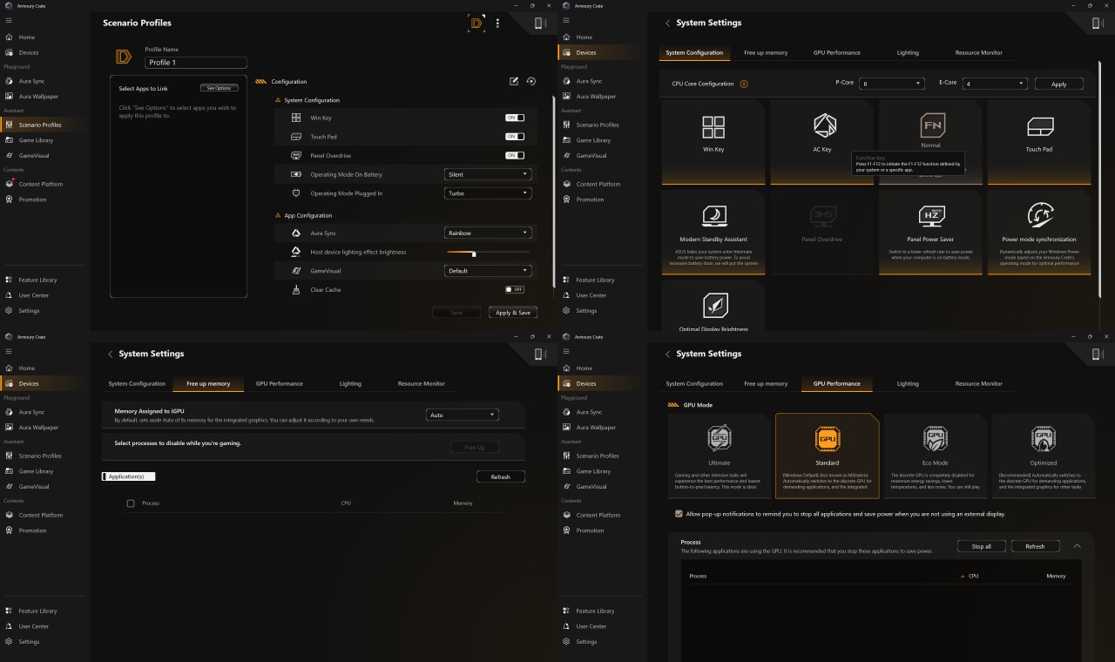Image resolution: width=1115 pixels, height=662 pixels.
Task: Click Apply button for CPU core configuration
Action: point(1059,84)
